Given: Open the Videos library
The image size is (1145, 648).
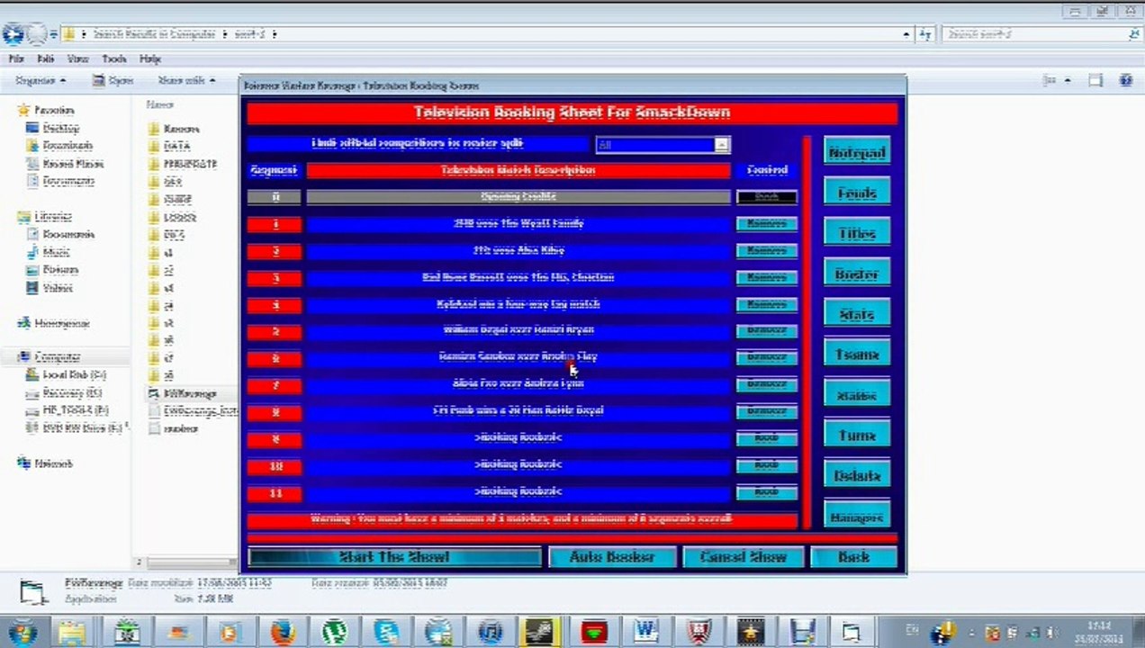Looking at the screenshot, I should [x=50, y=288].
